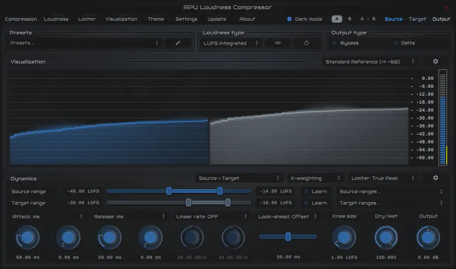
Task: Click the first Release knob
Action: click(x=109, y=238)
